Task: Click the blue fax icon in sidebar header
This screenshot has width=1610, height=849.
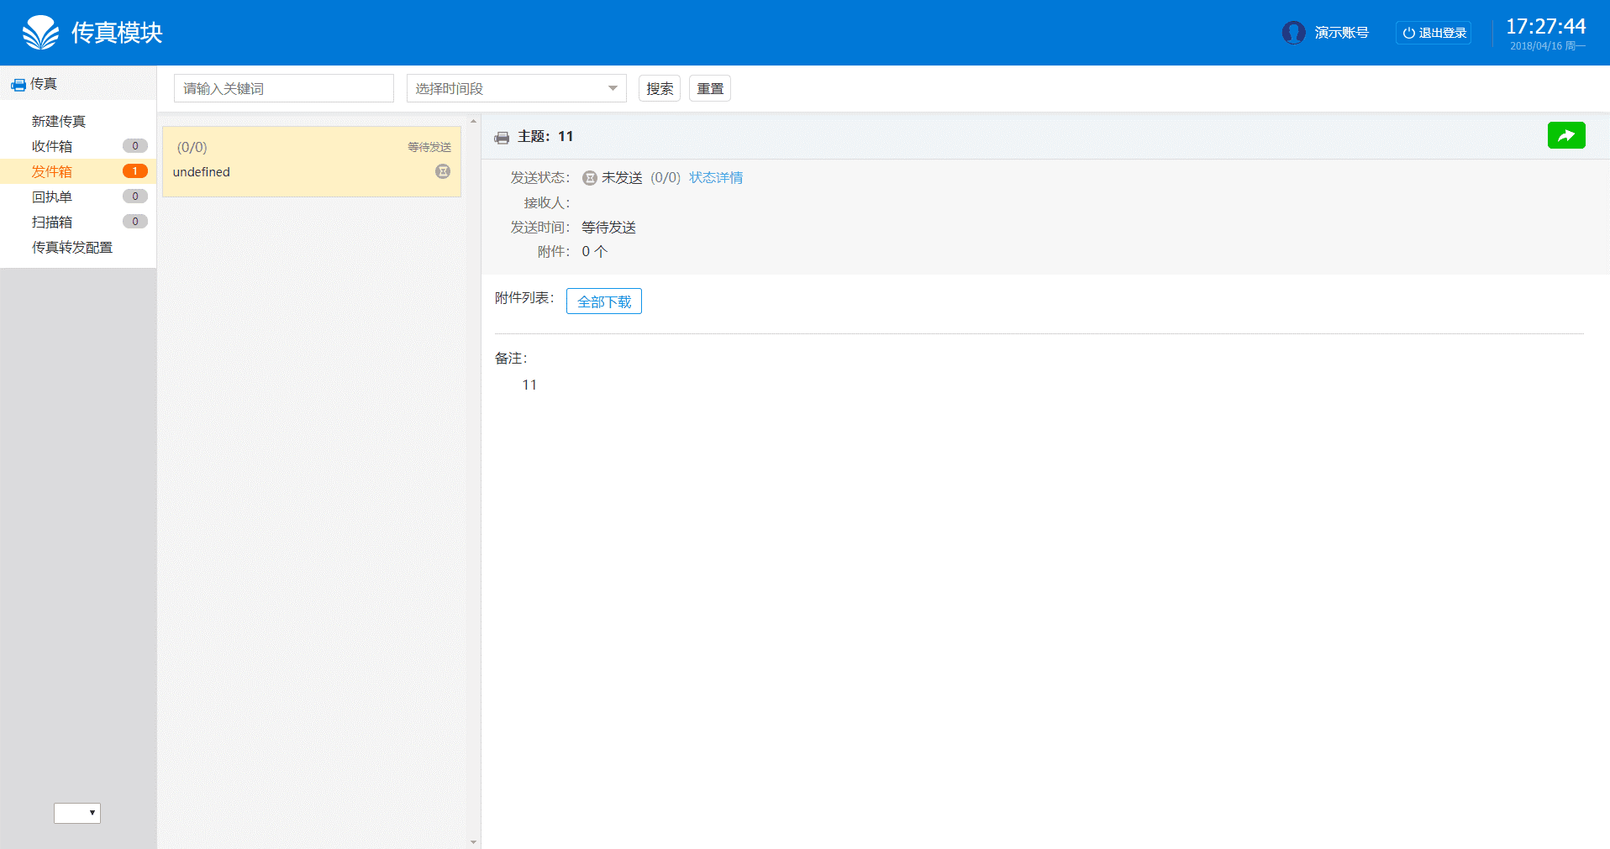Action: tap(18, 85)
